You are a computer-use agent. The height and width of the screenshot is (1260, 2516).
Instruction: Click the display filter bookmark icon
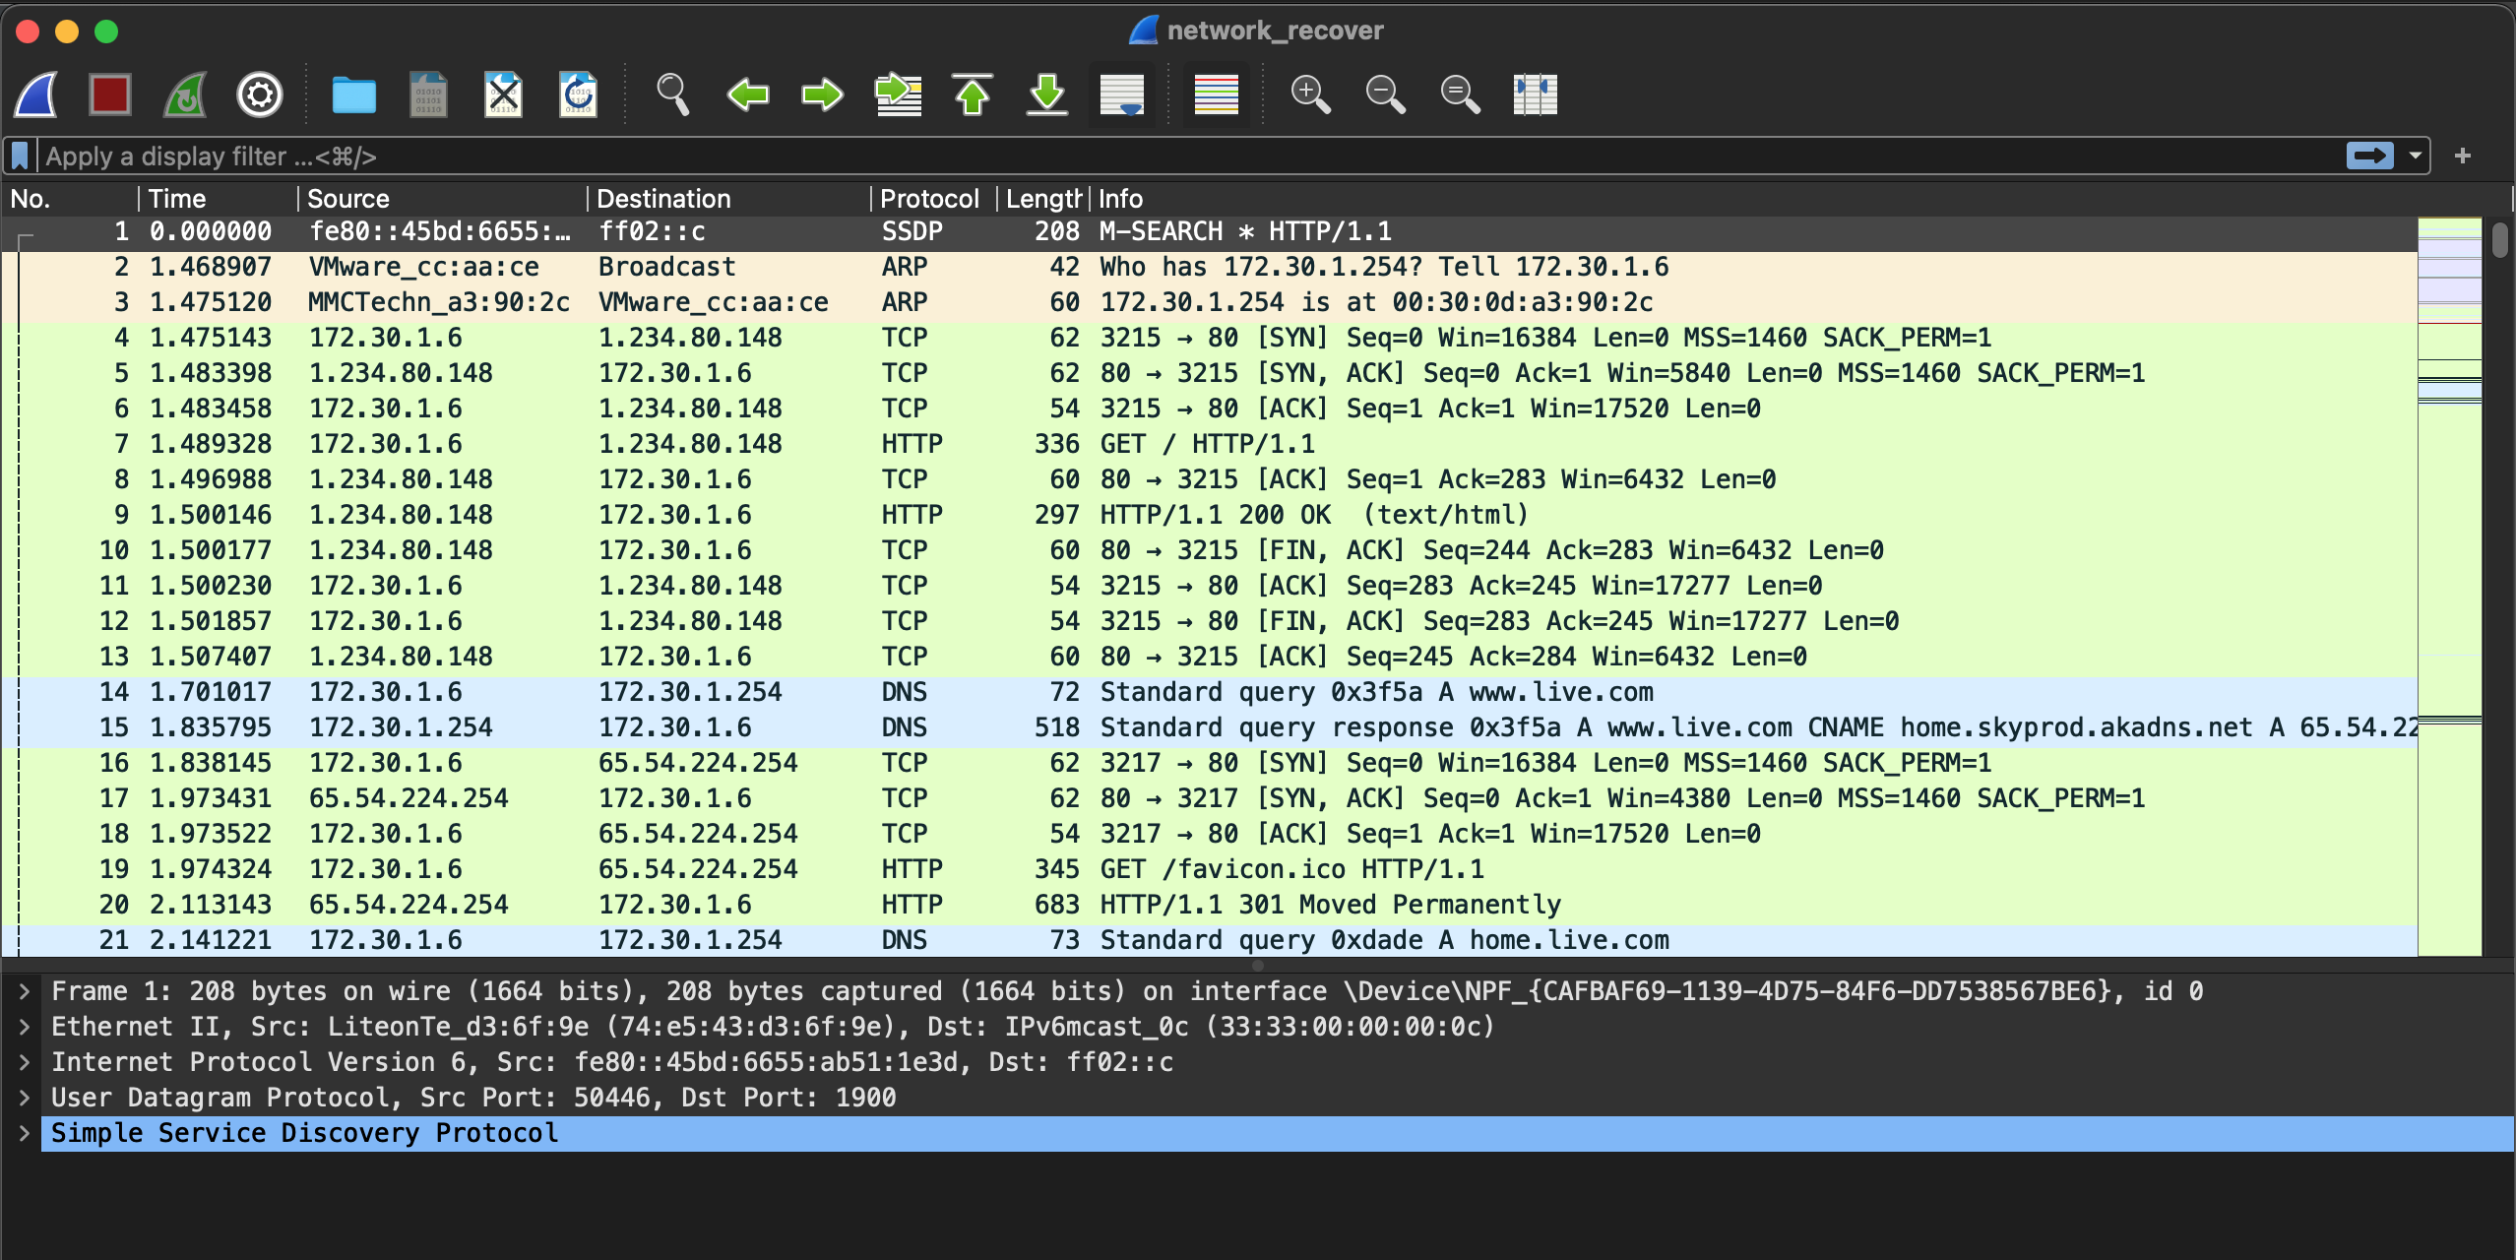click(x=20, y=157)
